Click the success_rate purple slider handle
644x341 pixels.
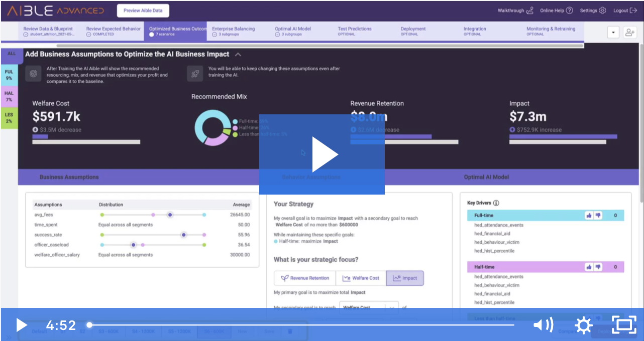pyautogui.click(x=184, y=235)
